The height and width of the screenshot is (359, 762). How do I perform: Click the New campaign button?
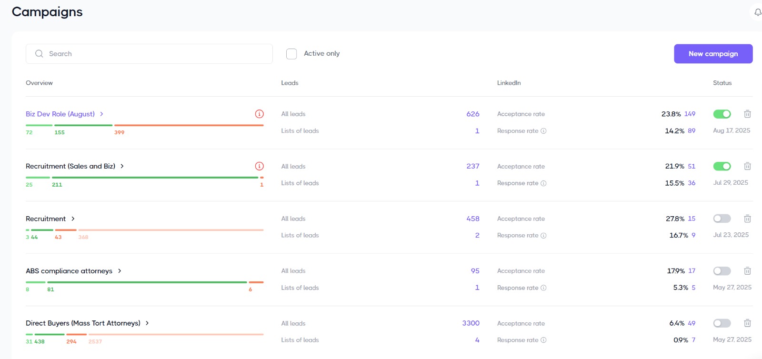coord(713,54)
